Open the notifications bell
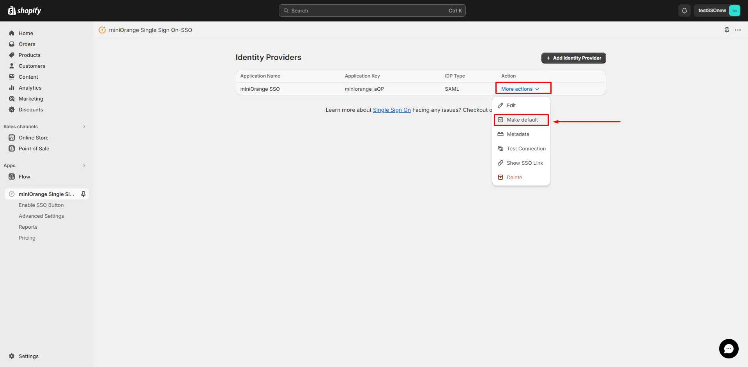 coord(684,11)
